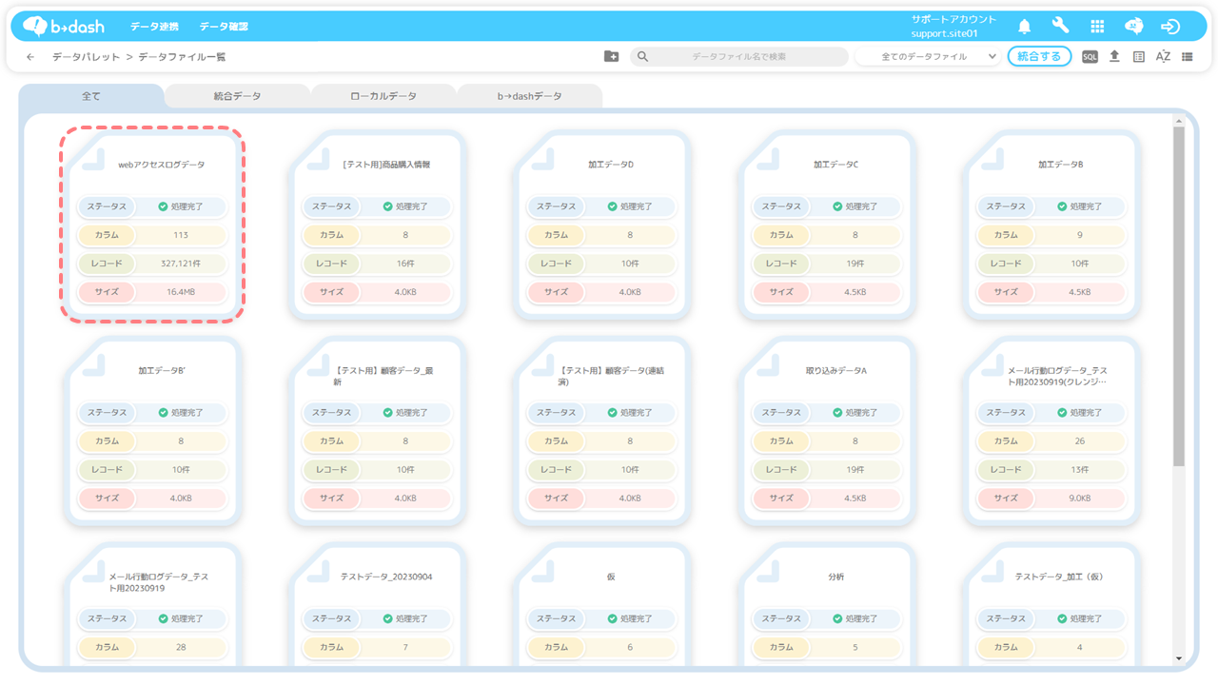Open the 加工データB' file card
This screenshot has height=685, width=1218.
(152, 430)
